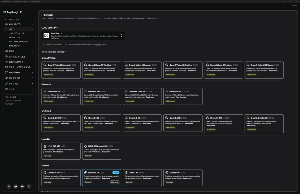300x194 pixels.
Task: Click the back arrow icon in sidebar footer
Action: click(29, 186)
